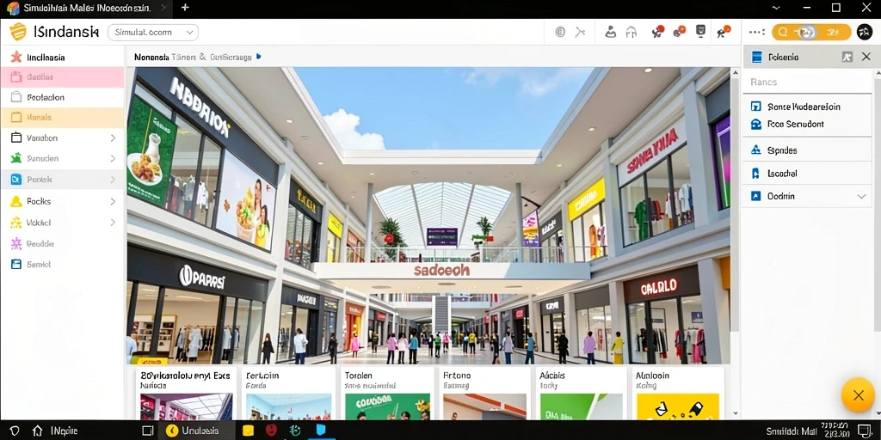Click the shield icon in top toolbar

[x=700, y=32]
